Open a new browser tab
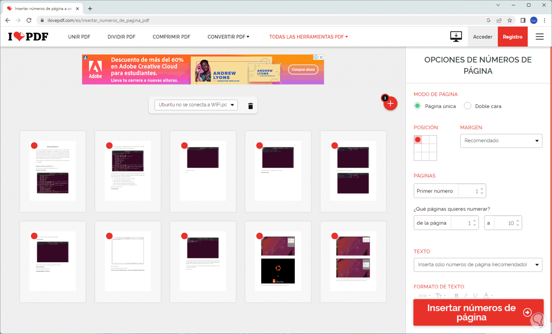Screen dimensions: 552x334 click(x=90, y=9)
